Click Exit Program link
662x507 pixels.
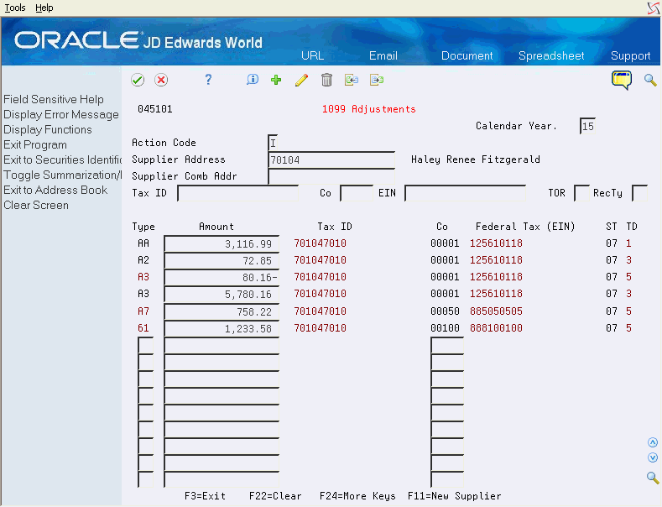(x=35, y=145)
